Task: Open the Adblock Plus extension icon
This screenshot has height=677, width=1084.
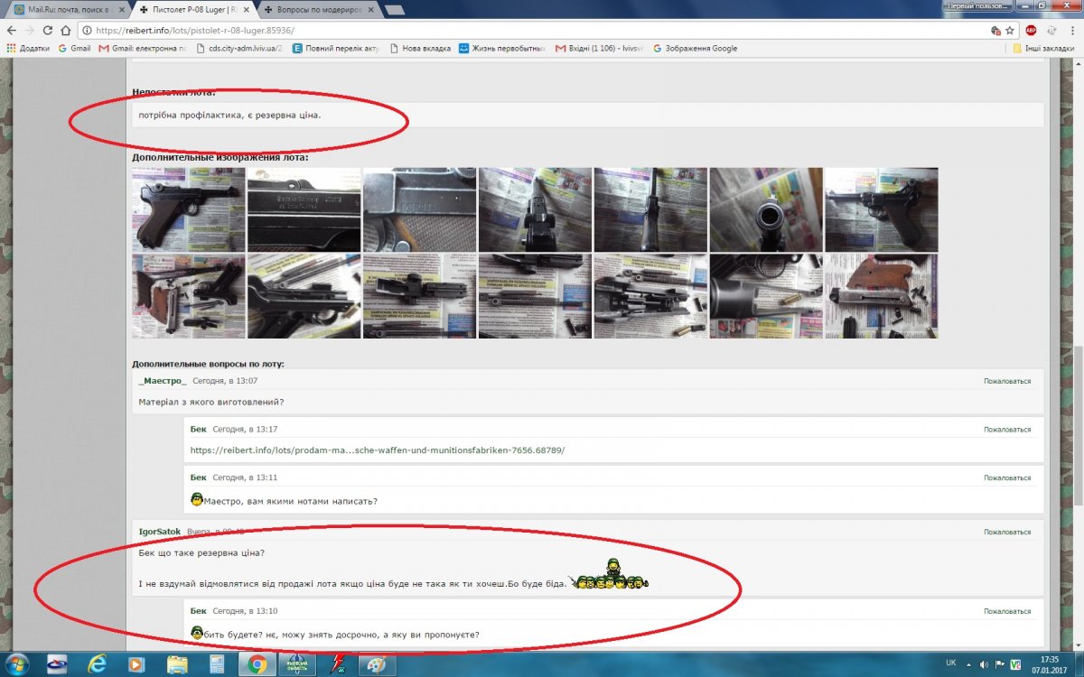Action: [1031, 30]
